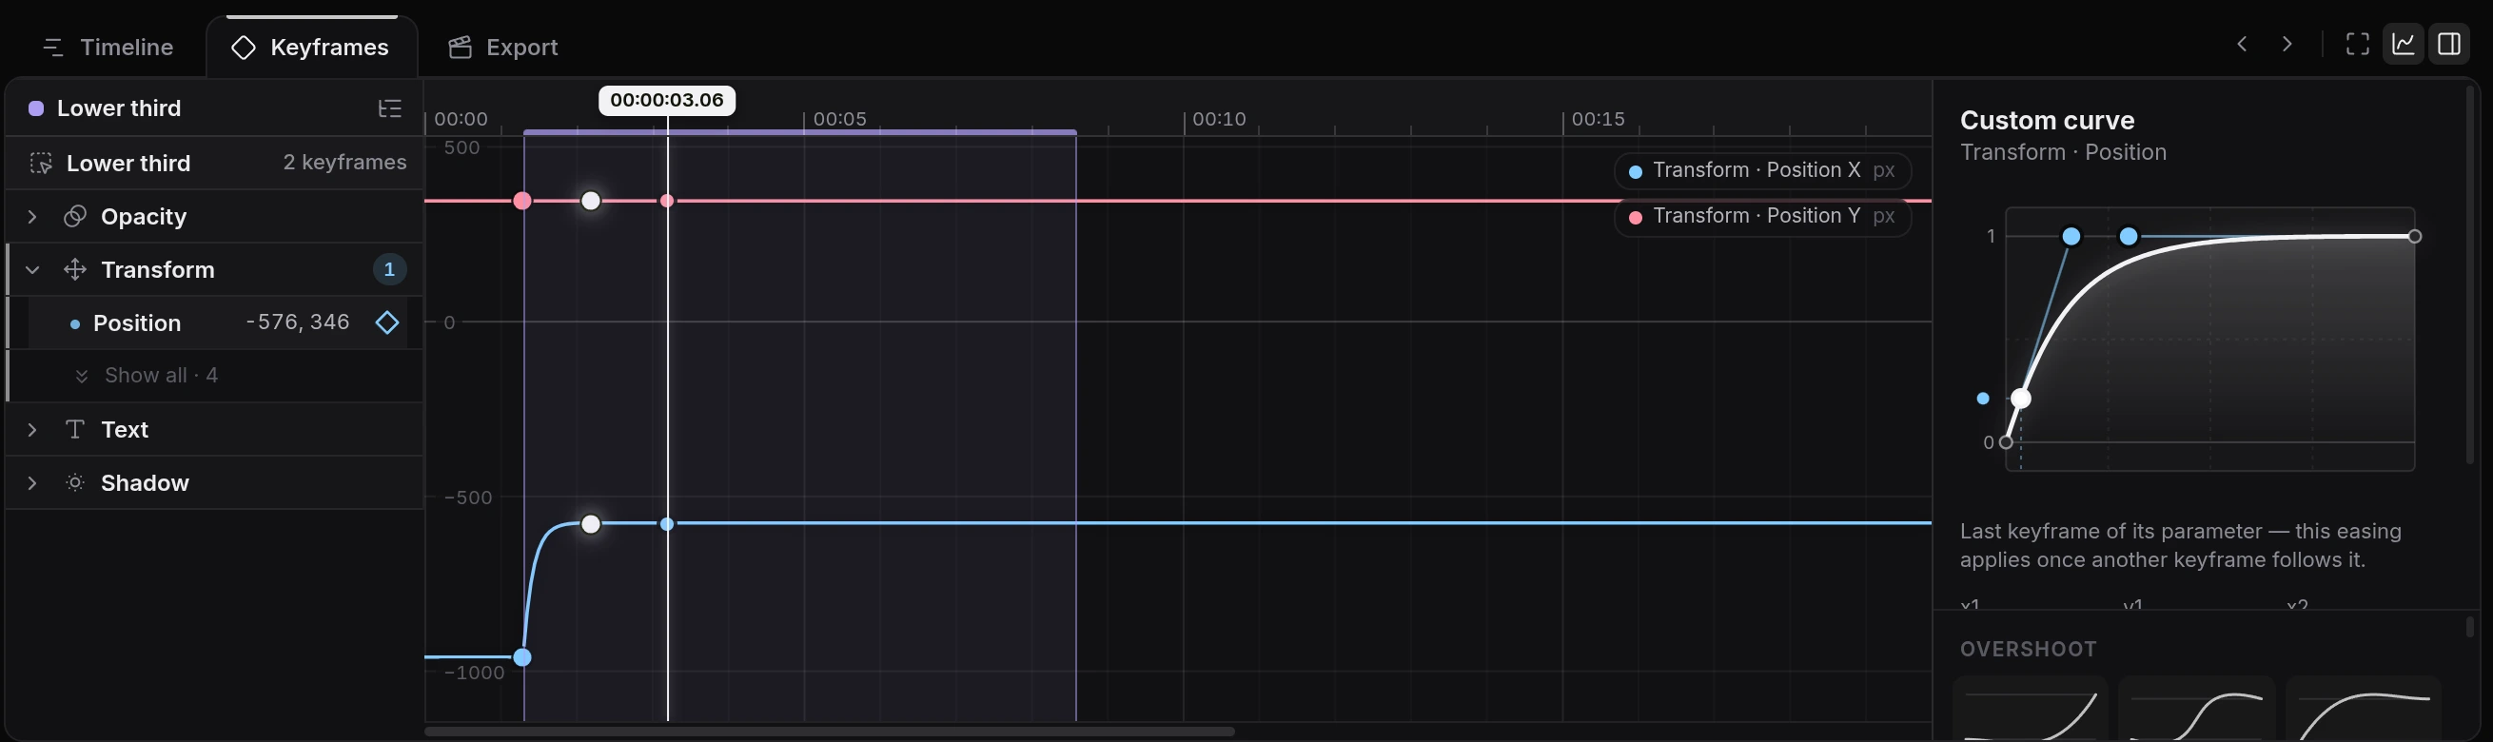Screen dimensions: 2493x742
Task: Toggle the Position X curve legend
Action: 1762,171
